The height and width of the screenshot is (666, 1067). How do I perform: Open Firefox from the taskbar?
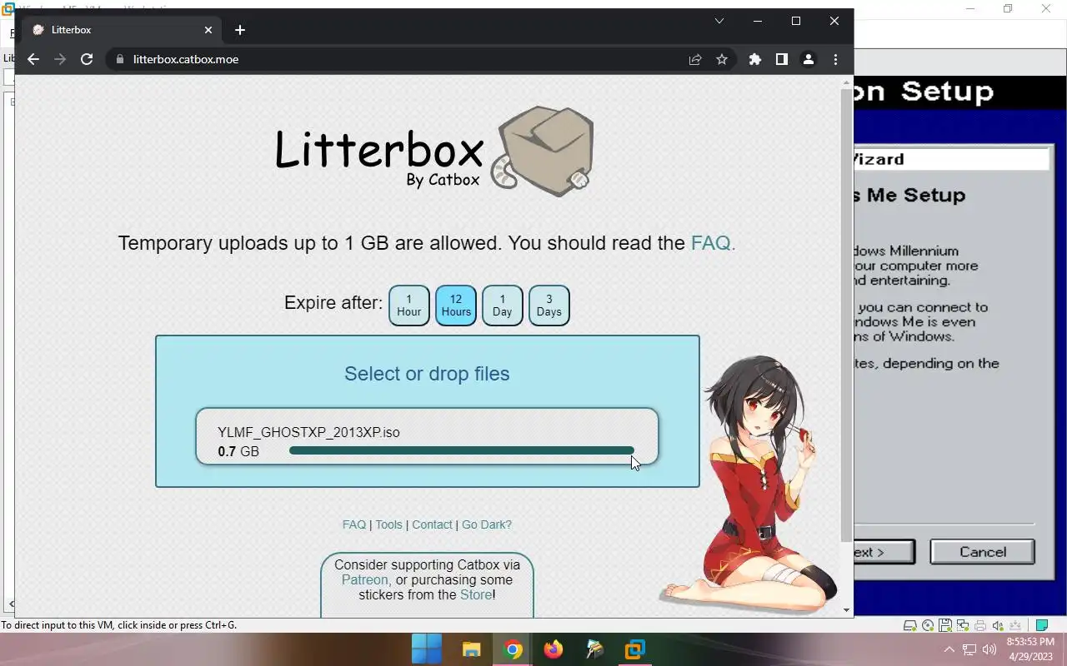(x=554, y=649)
